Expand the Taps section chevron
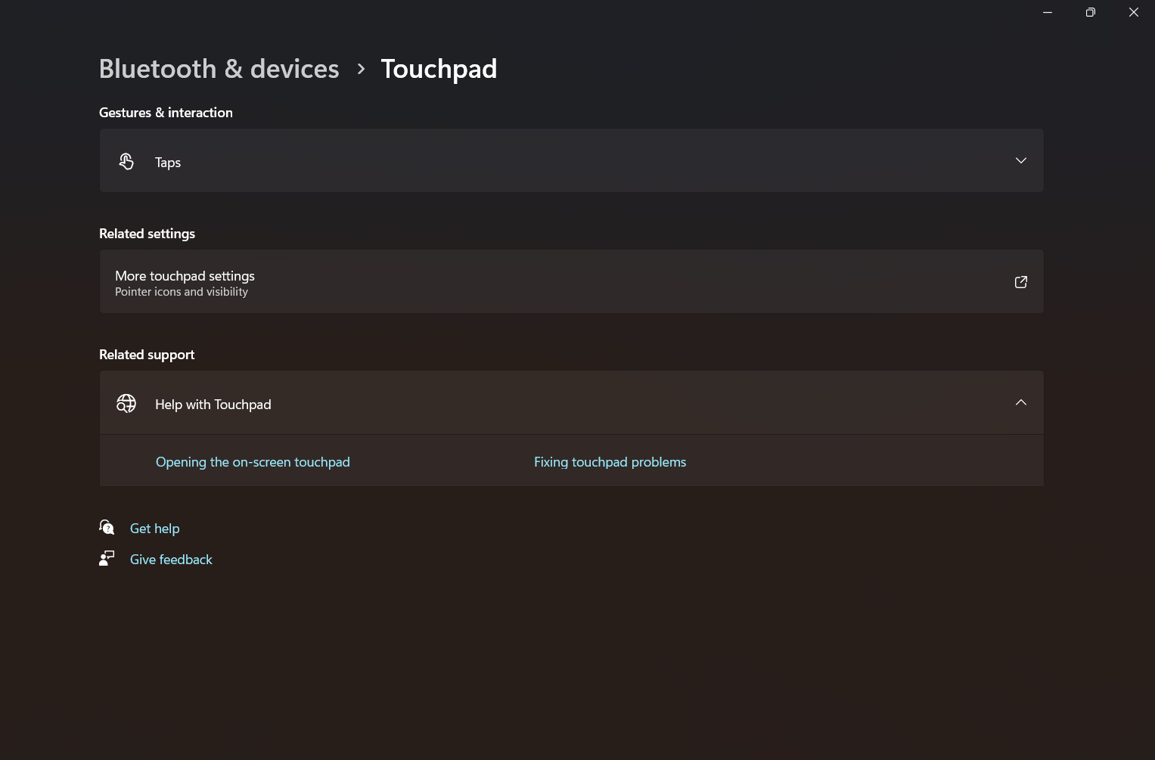The image size is (1155, 760). [1020, 160]
